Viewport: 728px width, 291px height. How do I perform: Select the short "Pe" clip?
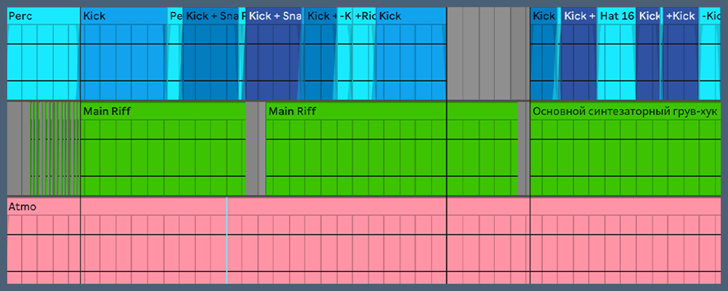pos(175,53)
